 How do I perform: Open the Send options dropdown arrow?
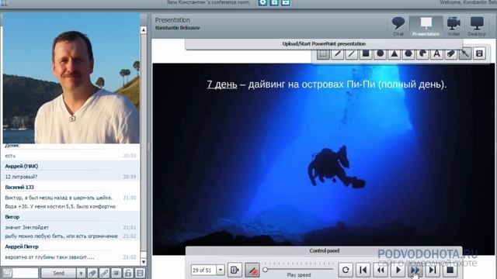pyautogui.click(x=81, y=273)
